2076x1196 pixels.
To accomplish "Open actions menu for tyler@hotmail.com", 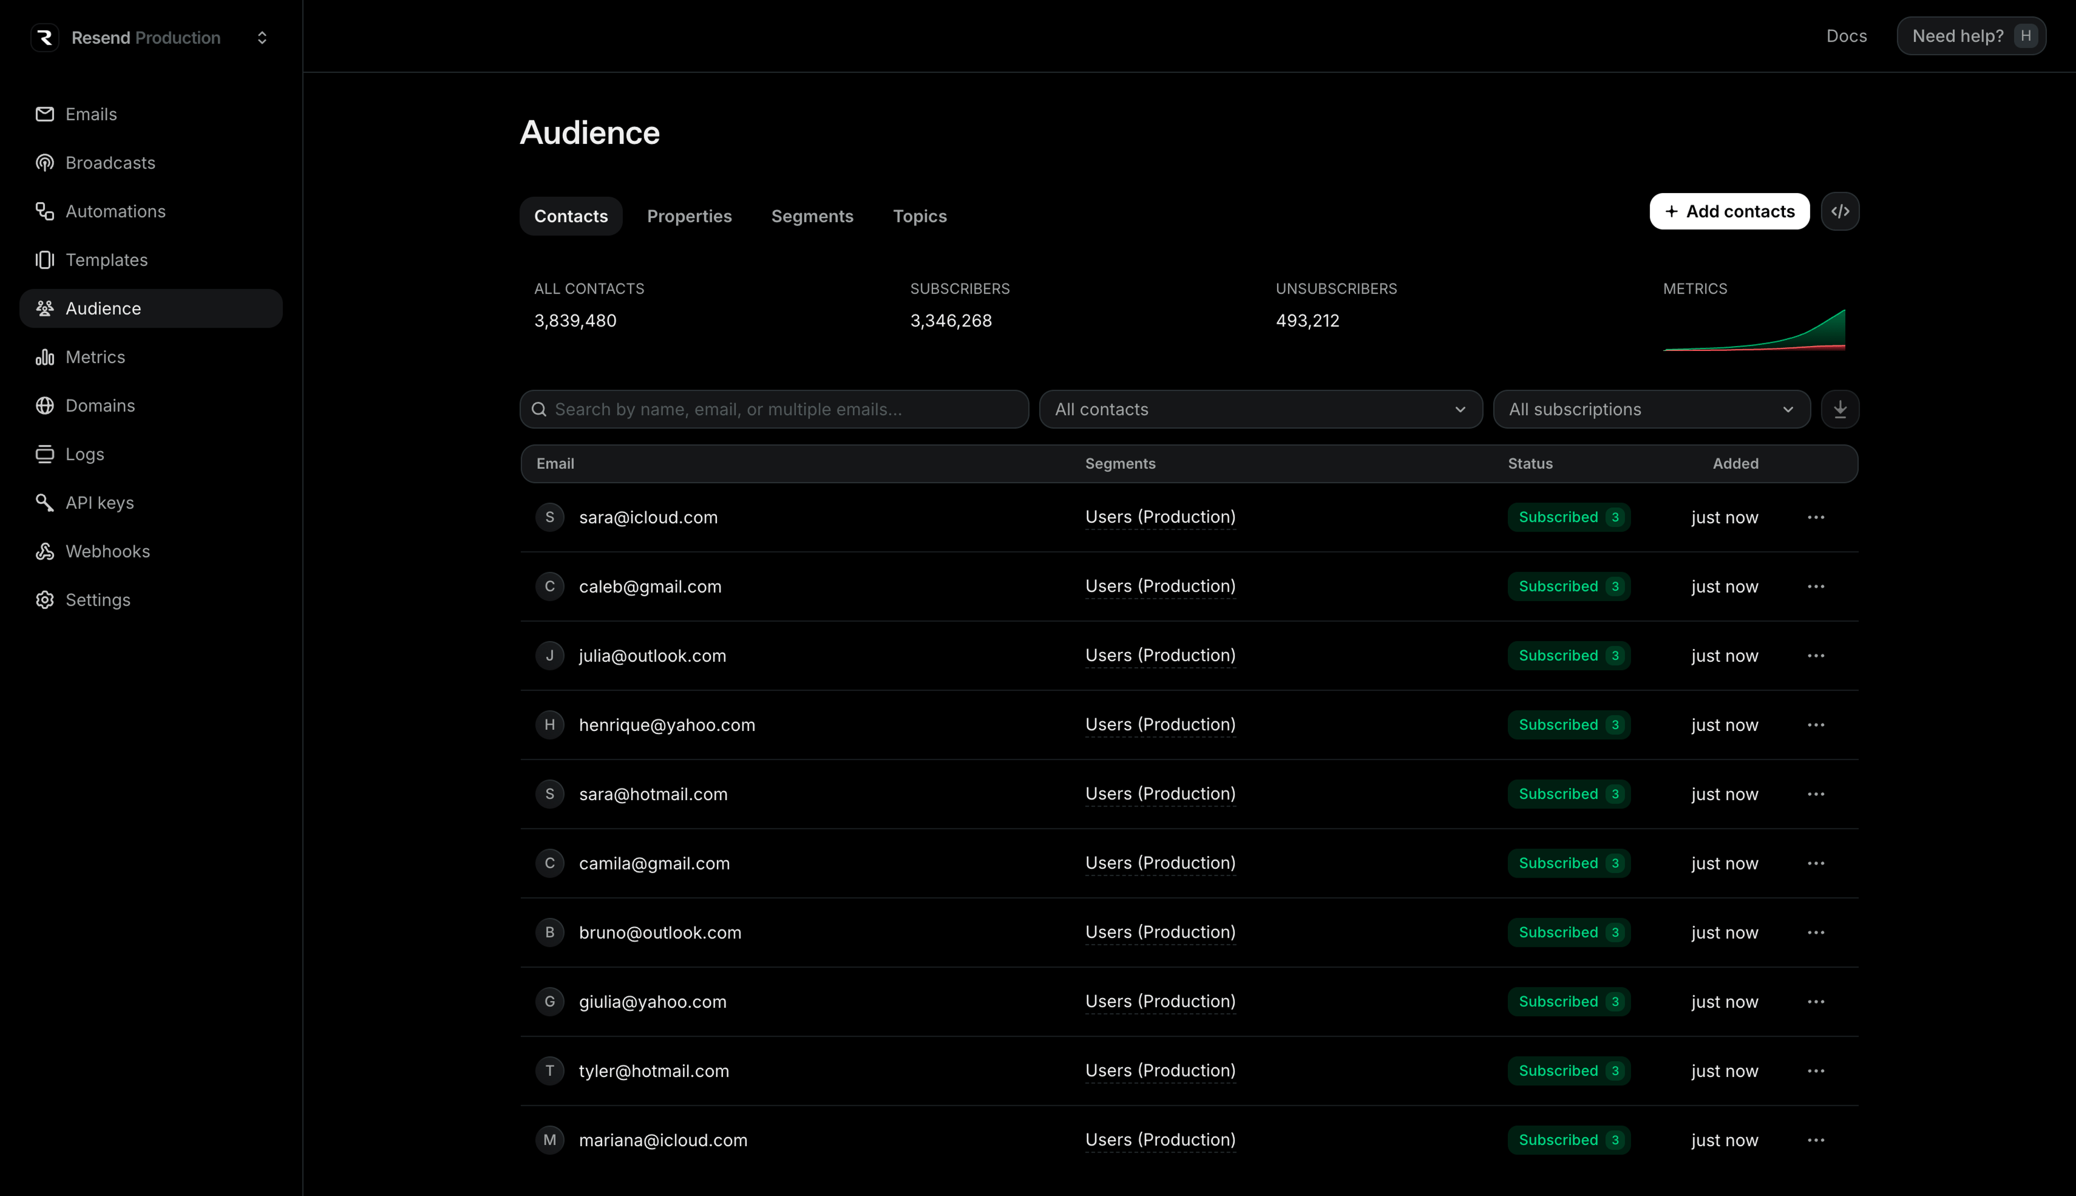I will click(x=1815, y=1071).
